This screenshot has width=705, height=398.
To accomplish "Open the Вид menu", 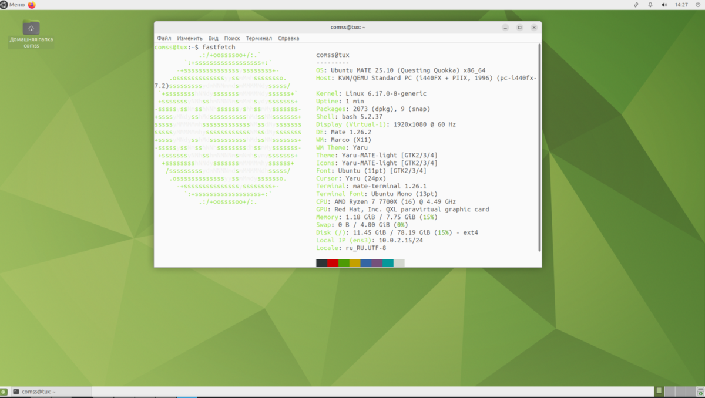I will [x=213, y=38].
